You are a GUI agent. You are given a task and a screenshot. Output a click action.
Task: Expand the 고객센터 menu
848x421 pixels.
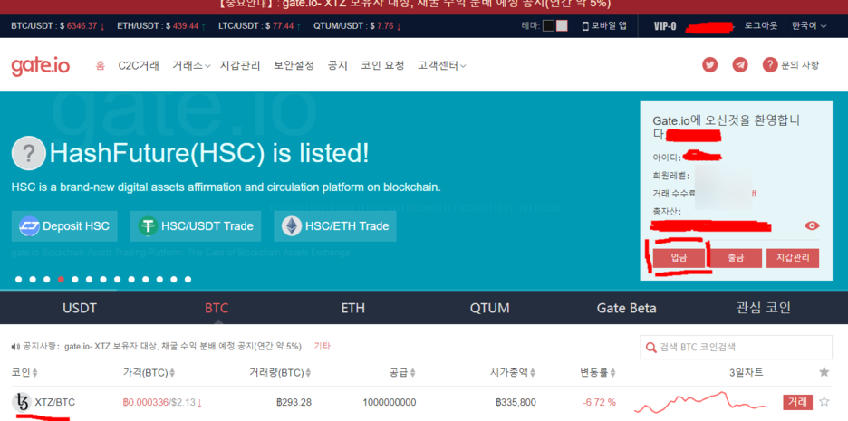coord(442,66)
